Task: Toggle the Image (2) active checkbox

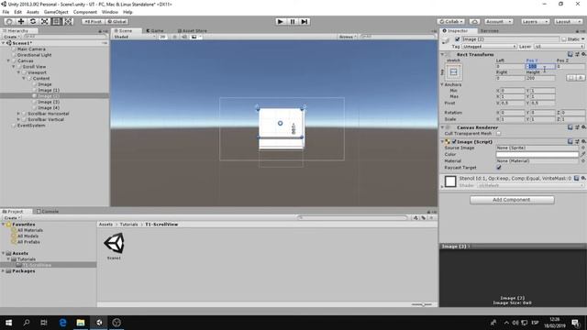Action: tap(457, 38)
